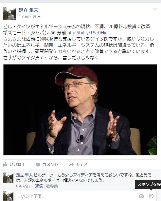The width and height of the screenshot is (161, 201).
Task: Open the audience selector dropdown arrow
Action: [x=39, y=17]
